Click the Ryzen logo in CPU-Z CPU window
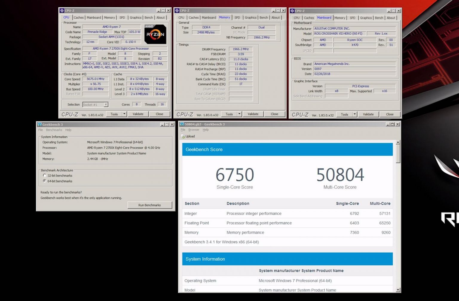The image size is (459, 301). click(155, 34)
